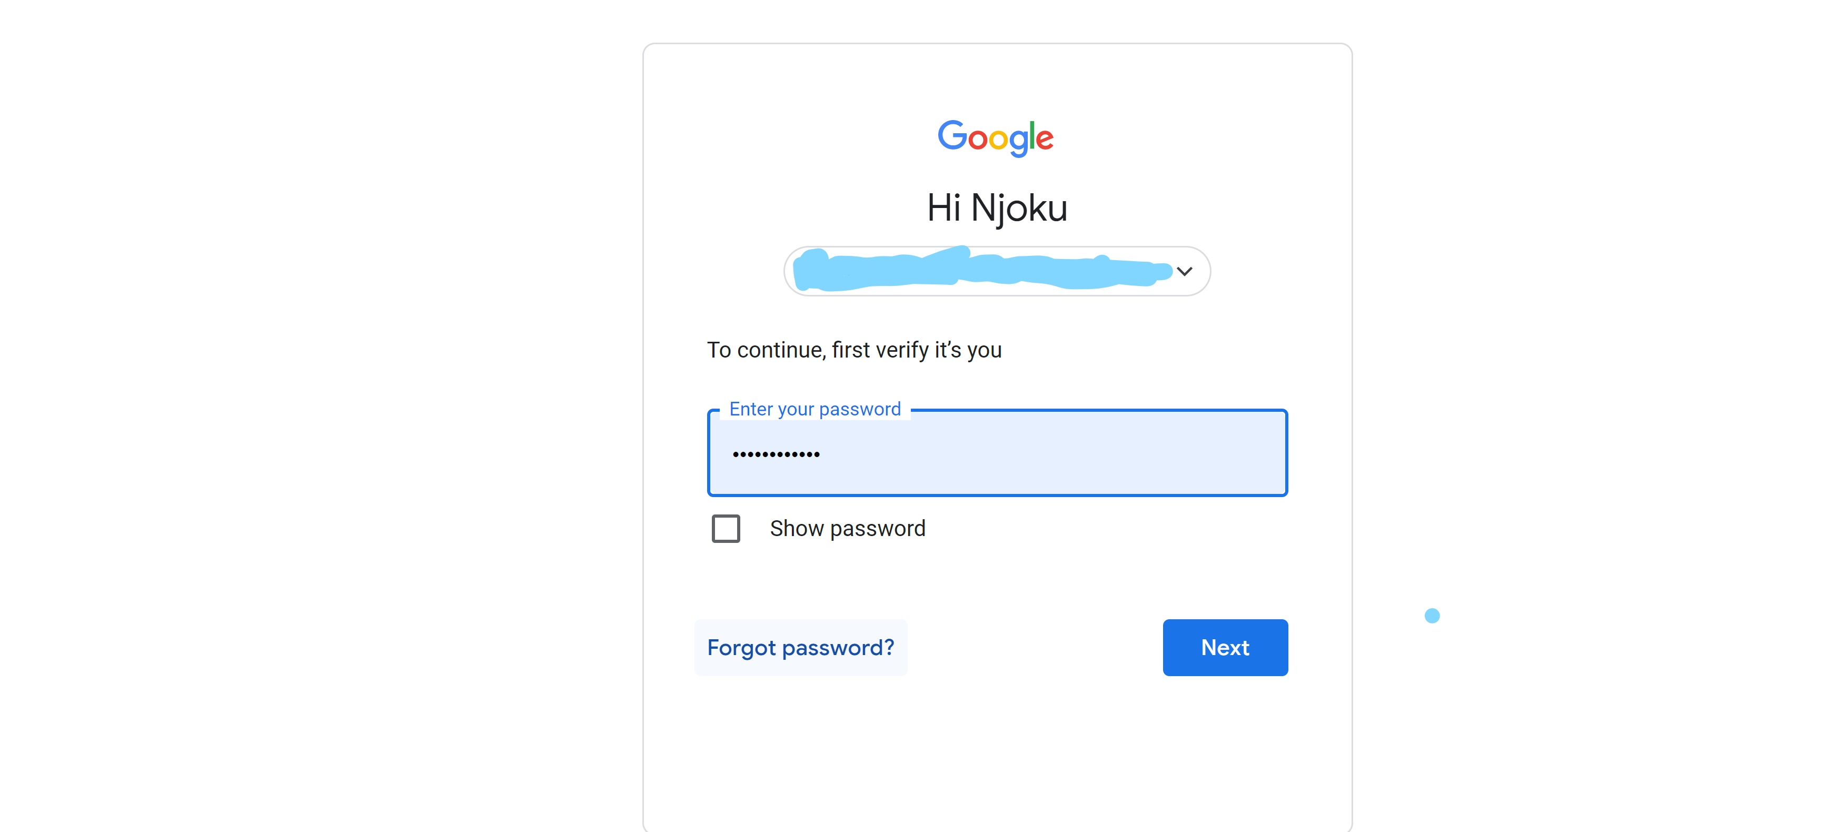This screenshot has height=832, width=1847.
Task: Select Forgot password to recover account
Action: pos(800,647)
